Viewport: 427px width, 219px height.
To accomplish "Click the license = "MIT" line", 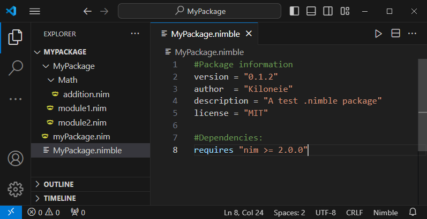I will point(231,113).
